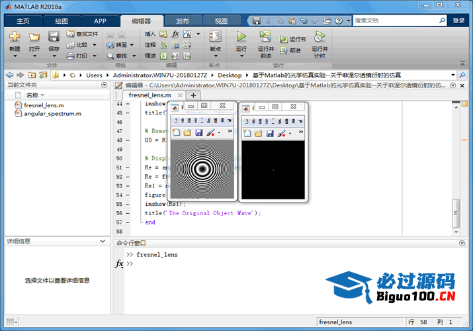The width and height of the screenshot is (473, 331).
Task: Open the Plots (绘图) tab
Action: click(x=62, y=21)
